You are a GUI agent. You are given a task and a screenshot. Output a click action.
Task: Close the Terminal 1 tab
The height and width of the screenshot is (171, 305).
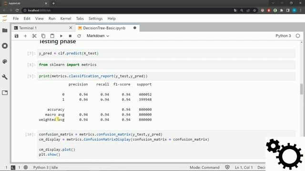pyautogui.click(x=71, y=28)
